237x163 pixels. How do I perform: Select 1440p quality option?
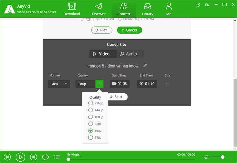[96, 110]
